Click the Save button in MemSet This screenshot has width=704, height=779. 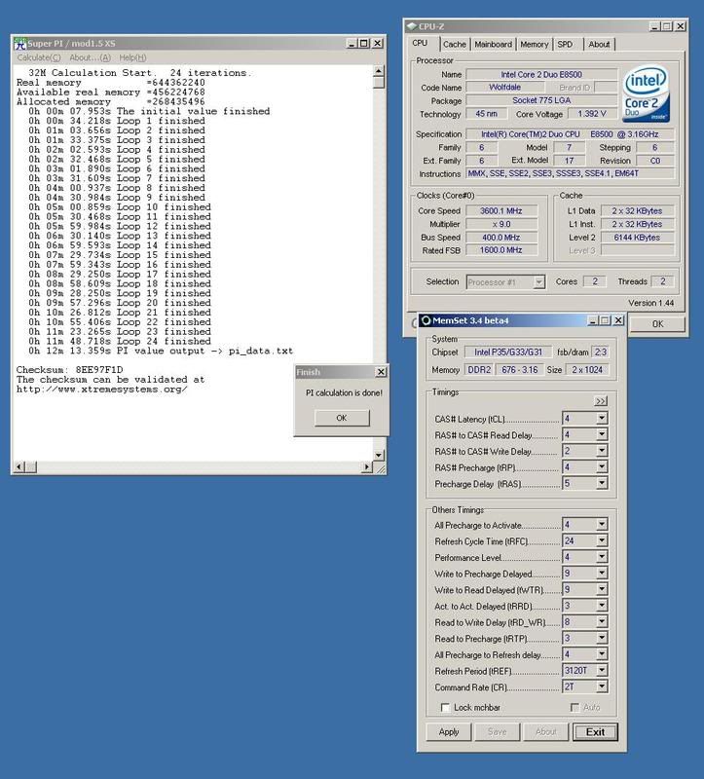[x=498, y=732]
